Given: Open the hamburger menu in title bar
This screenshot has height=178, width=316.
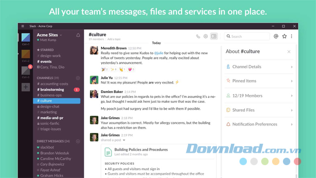Looking at the screenshot, I should pos(23,26).
